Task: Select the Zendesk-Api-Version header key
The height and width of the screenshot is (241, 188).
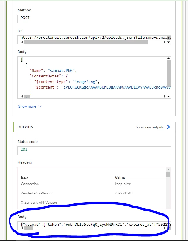Action: (x=37, y=193)
